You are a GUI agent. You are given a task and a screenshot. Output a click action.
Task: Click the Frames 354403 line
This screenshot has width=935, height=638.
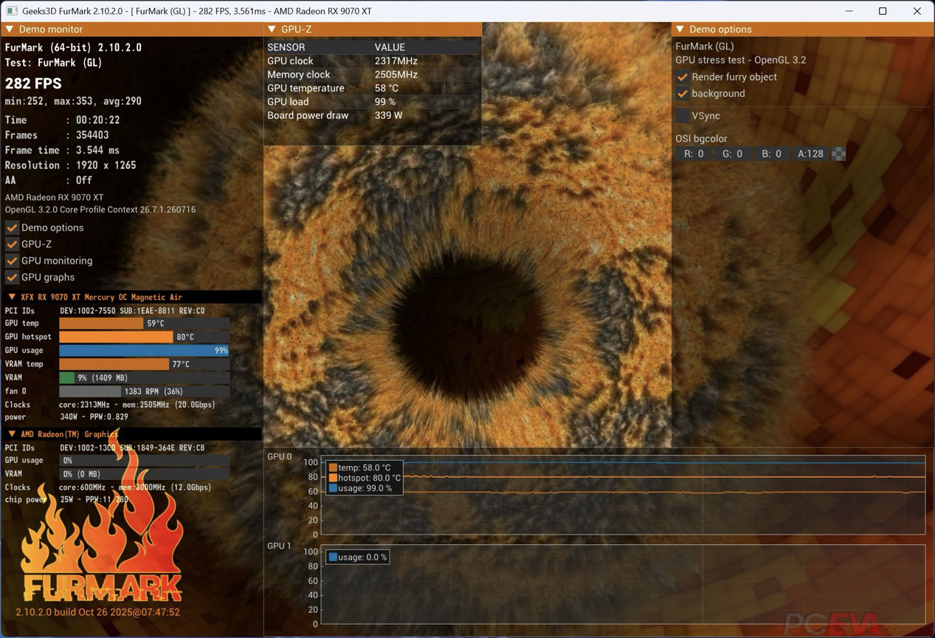[x=57, y=135]
